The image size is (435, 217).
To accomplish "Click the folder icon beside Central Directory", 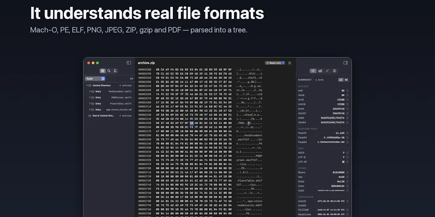I will [90, 86].
